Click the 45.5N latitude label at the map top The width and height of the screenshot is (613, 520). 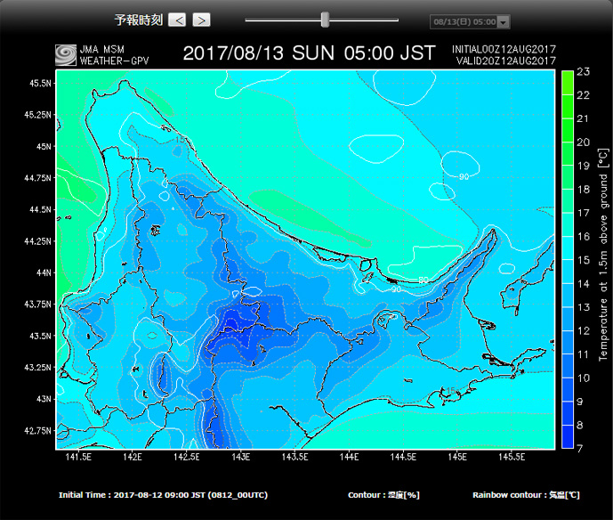point(40,83)
